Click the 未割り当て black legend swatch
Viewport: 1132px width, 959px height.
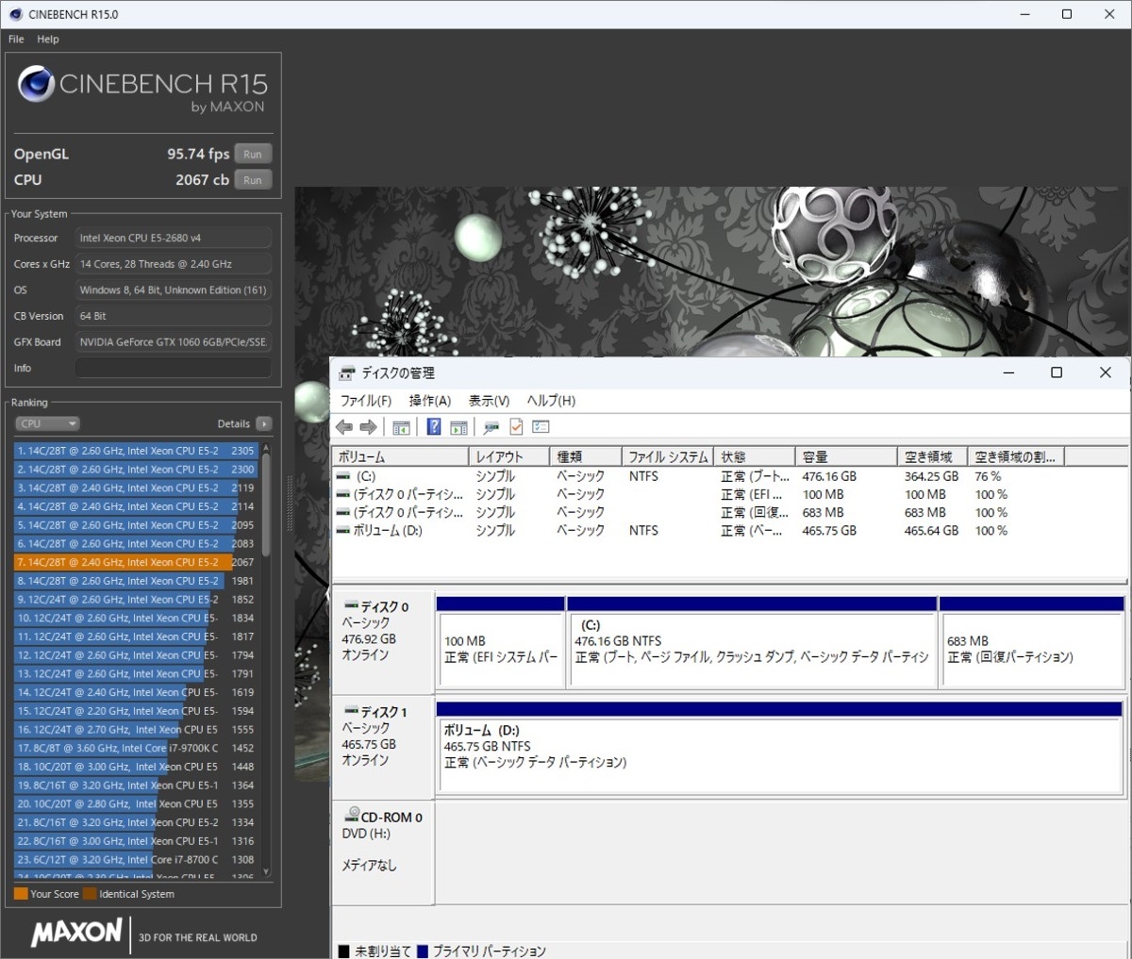[344, 951]
